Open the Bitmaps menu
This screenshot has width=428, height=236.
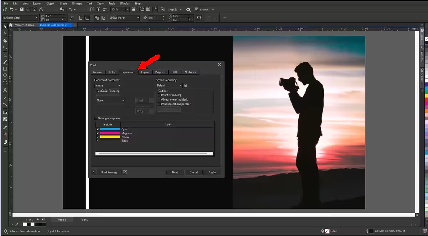coord(77,4)
